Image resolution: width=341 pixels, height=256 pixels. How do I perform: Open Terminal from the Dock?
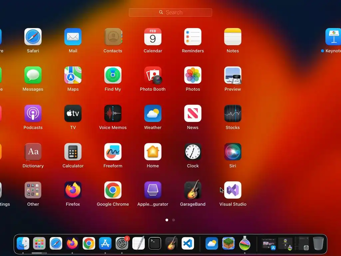[155, 243]
